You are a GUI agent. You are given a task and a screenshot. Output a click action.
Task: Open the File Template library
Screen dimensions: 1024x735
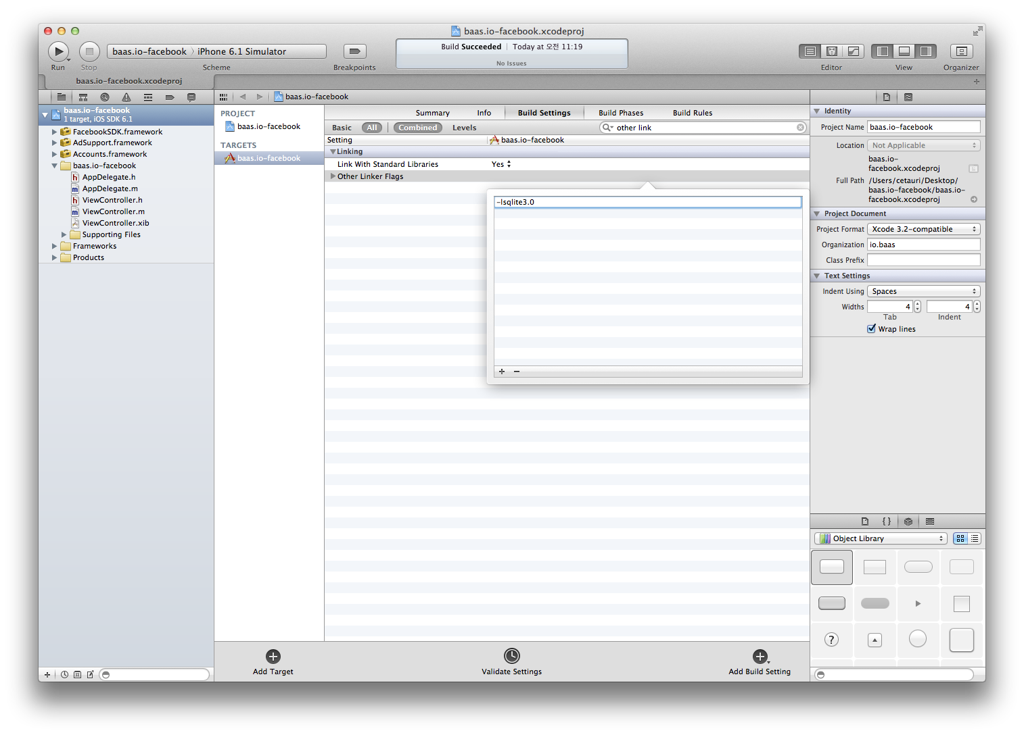click(865, 522)
